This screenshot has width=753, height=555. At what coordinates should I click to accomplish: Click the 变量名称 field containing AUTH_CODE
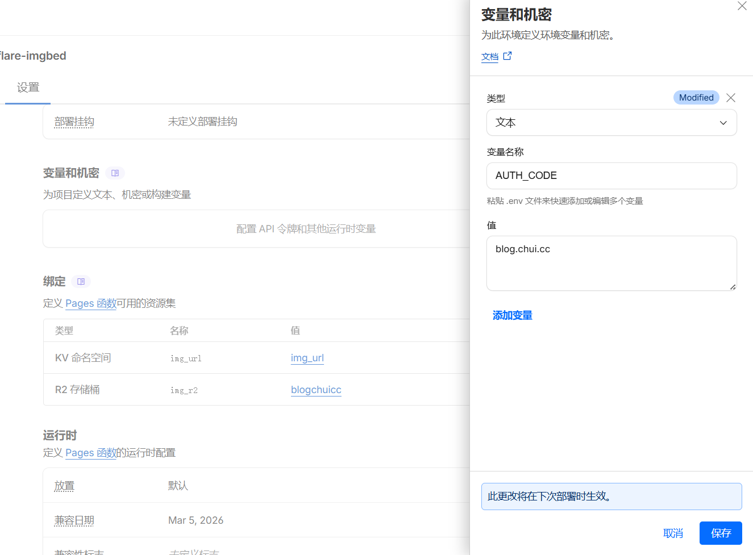[611, 176]
